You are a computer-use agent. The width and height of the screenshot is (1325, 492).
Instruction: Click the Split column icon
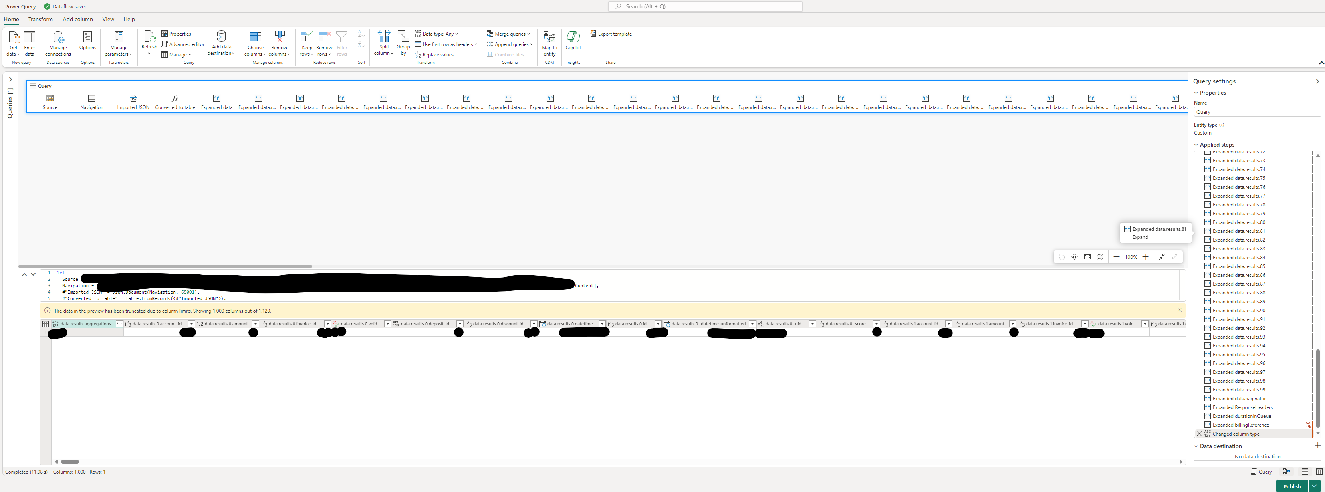(x=384, y=36)
